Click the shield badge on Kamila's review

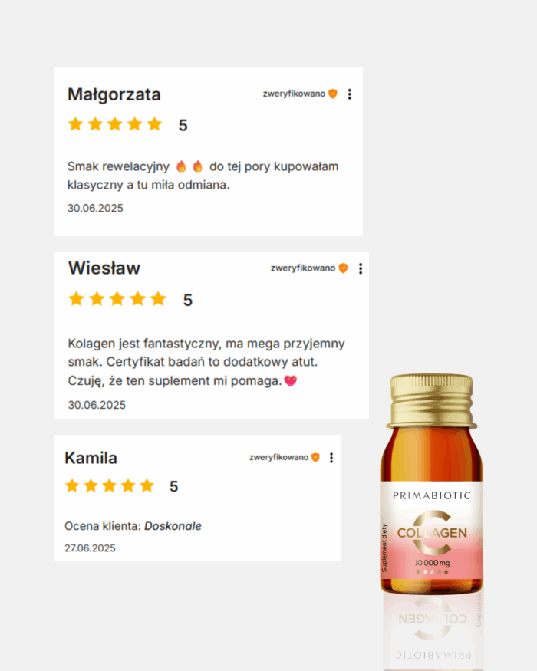click(315, 457)
